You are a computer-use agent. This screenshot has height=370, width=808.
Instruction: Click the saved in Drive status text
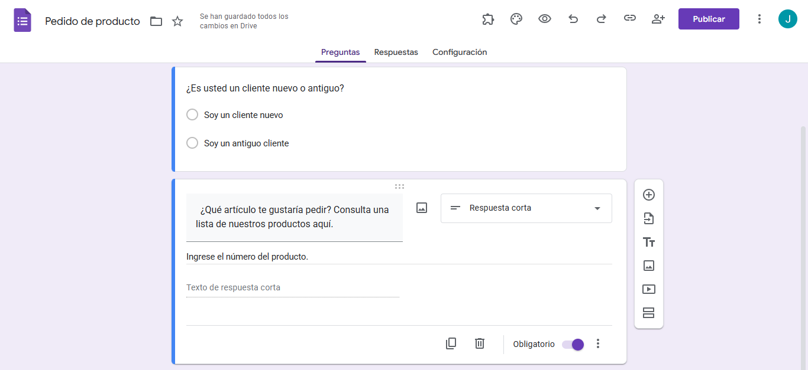(244, 21)
